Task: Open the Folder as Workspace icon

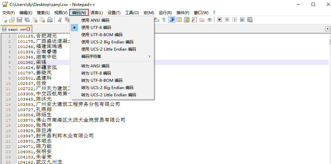Action: (x=202, y=20)
